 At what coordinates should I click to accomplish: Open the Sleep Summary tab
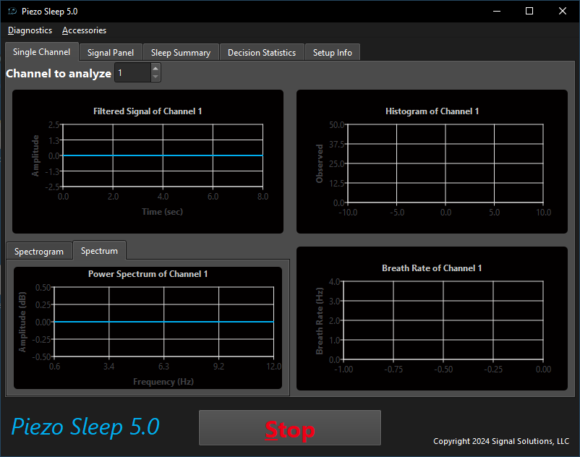tap(181, 53)
